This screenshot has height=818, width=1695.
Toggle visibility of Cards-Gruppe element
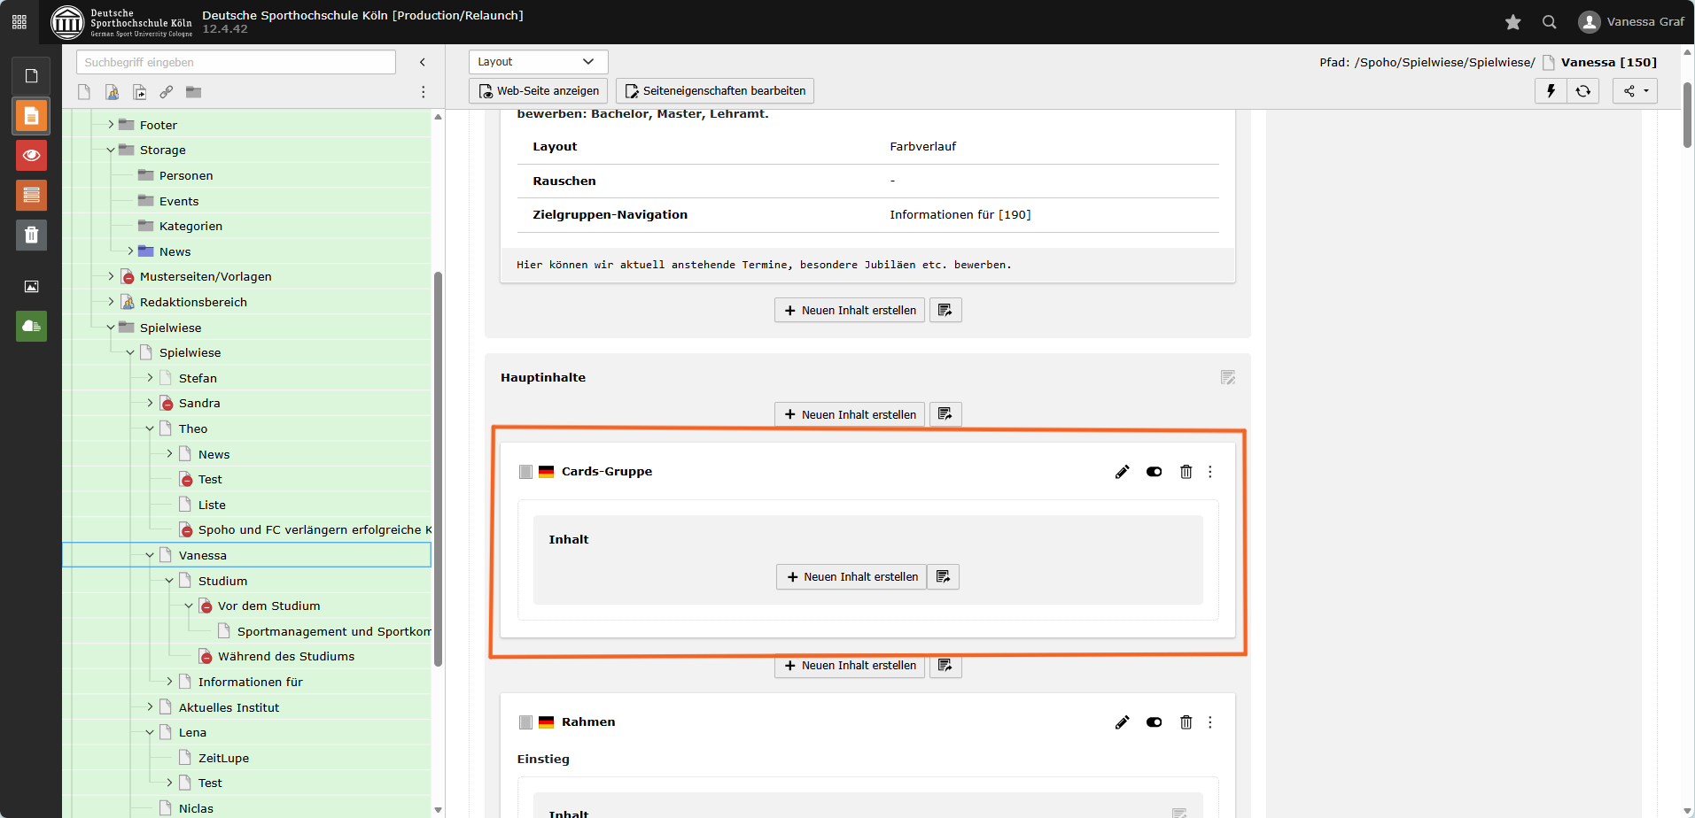(1154, 472)
